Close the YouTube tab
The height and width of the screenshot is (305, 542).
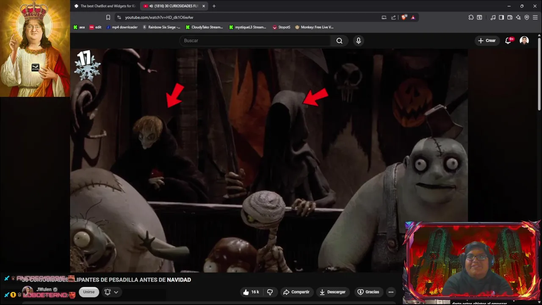click(204, 6)
